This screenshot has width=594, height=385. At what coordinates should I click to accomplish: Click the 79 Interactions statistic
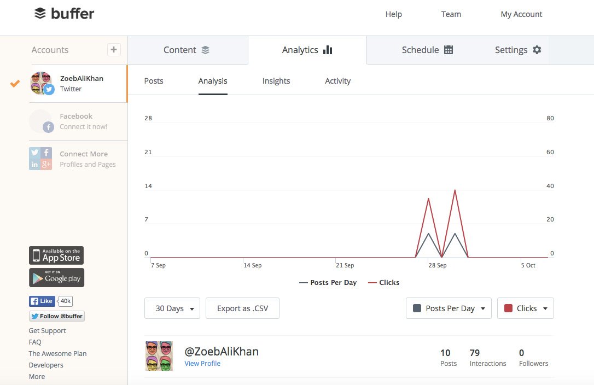(x=488, y=358)
